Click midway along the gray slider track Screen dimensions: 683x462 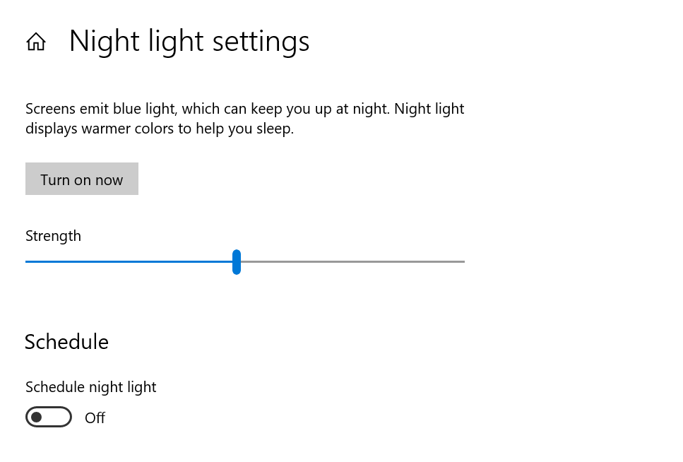pos(353,261)
